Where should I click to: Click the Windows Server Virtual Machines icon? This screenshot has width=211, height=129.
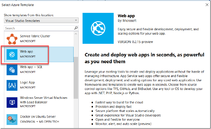click(x=12, y=103)
